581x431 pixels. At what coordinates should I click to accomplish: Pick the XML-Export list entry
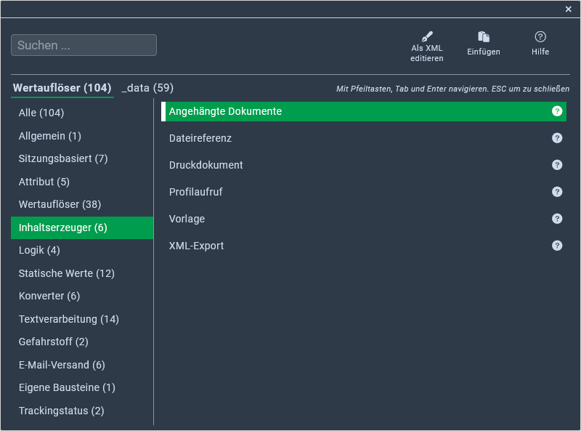coord(196,246)
